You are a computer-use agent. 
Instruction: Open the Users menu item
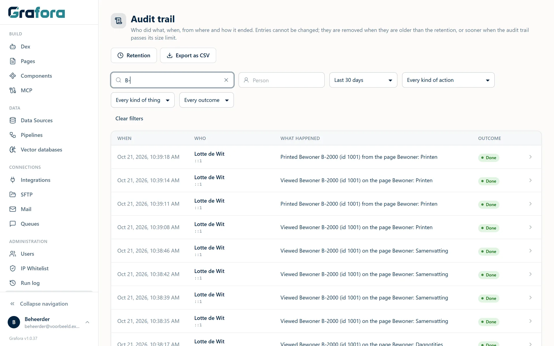[x=27, y=254]
